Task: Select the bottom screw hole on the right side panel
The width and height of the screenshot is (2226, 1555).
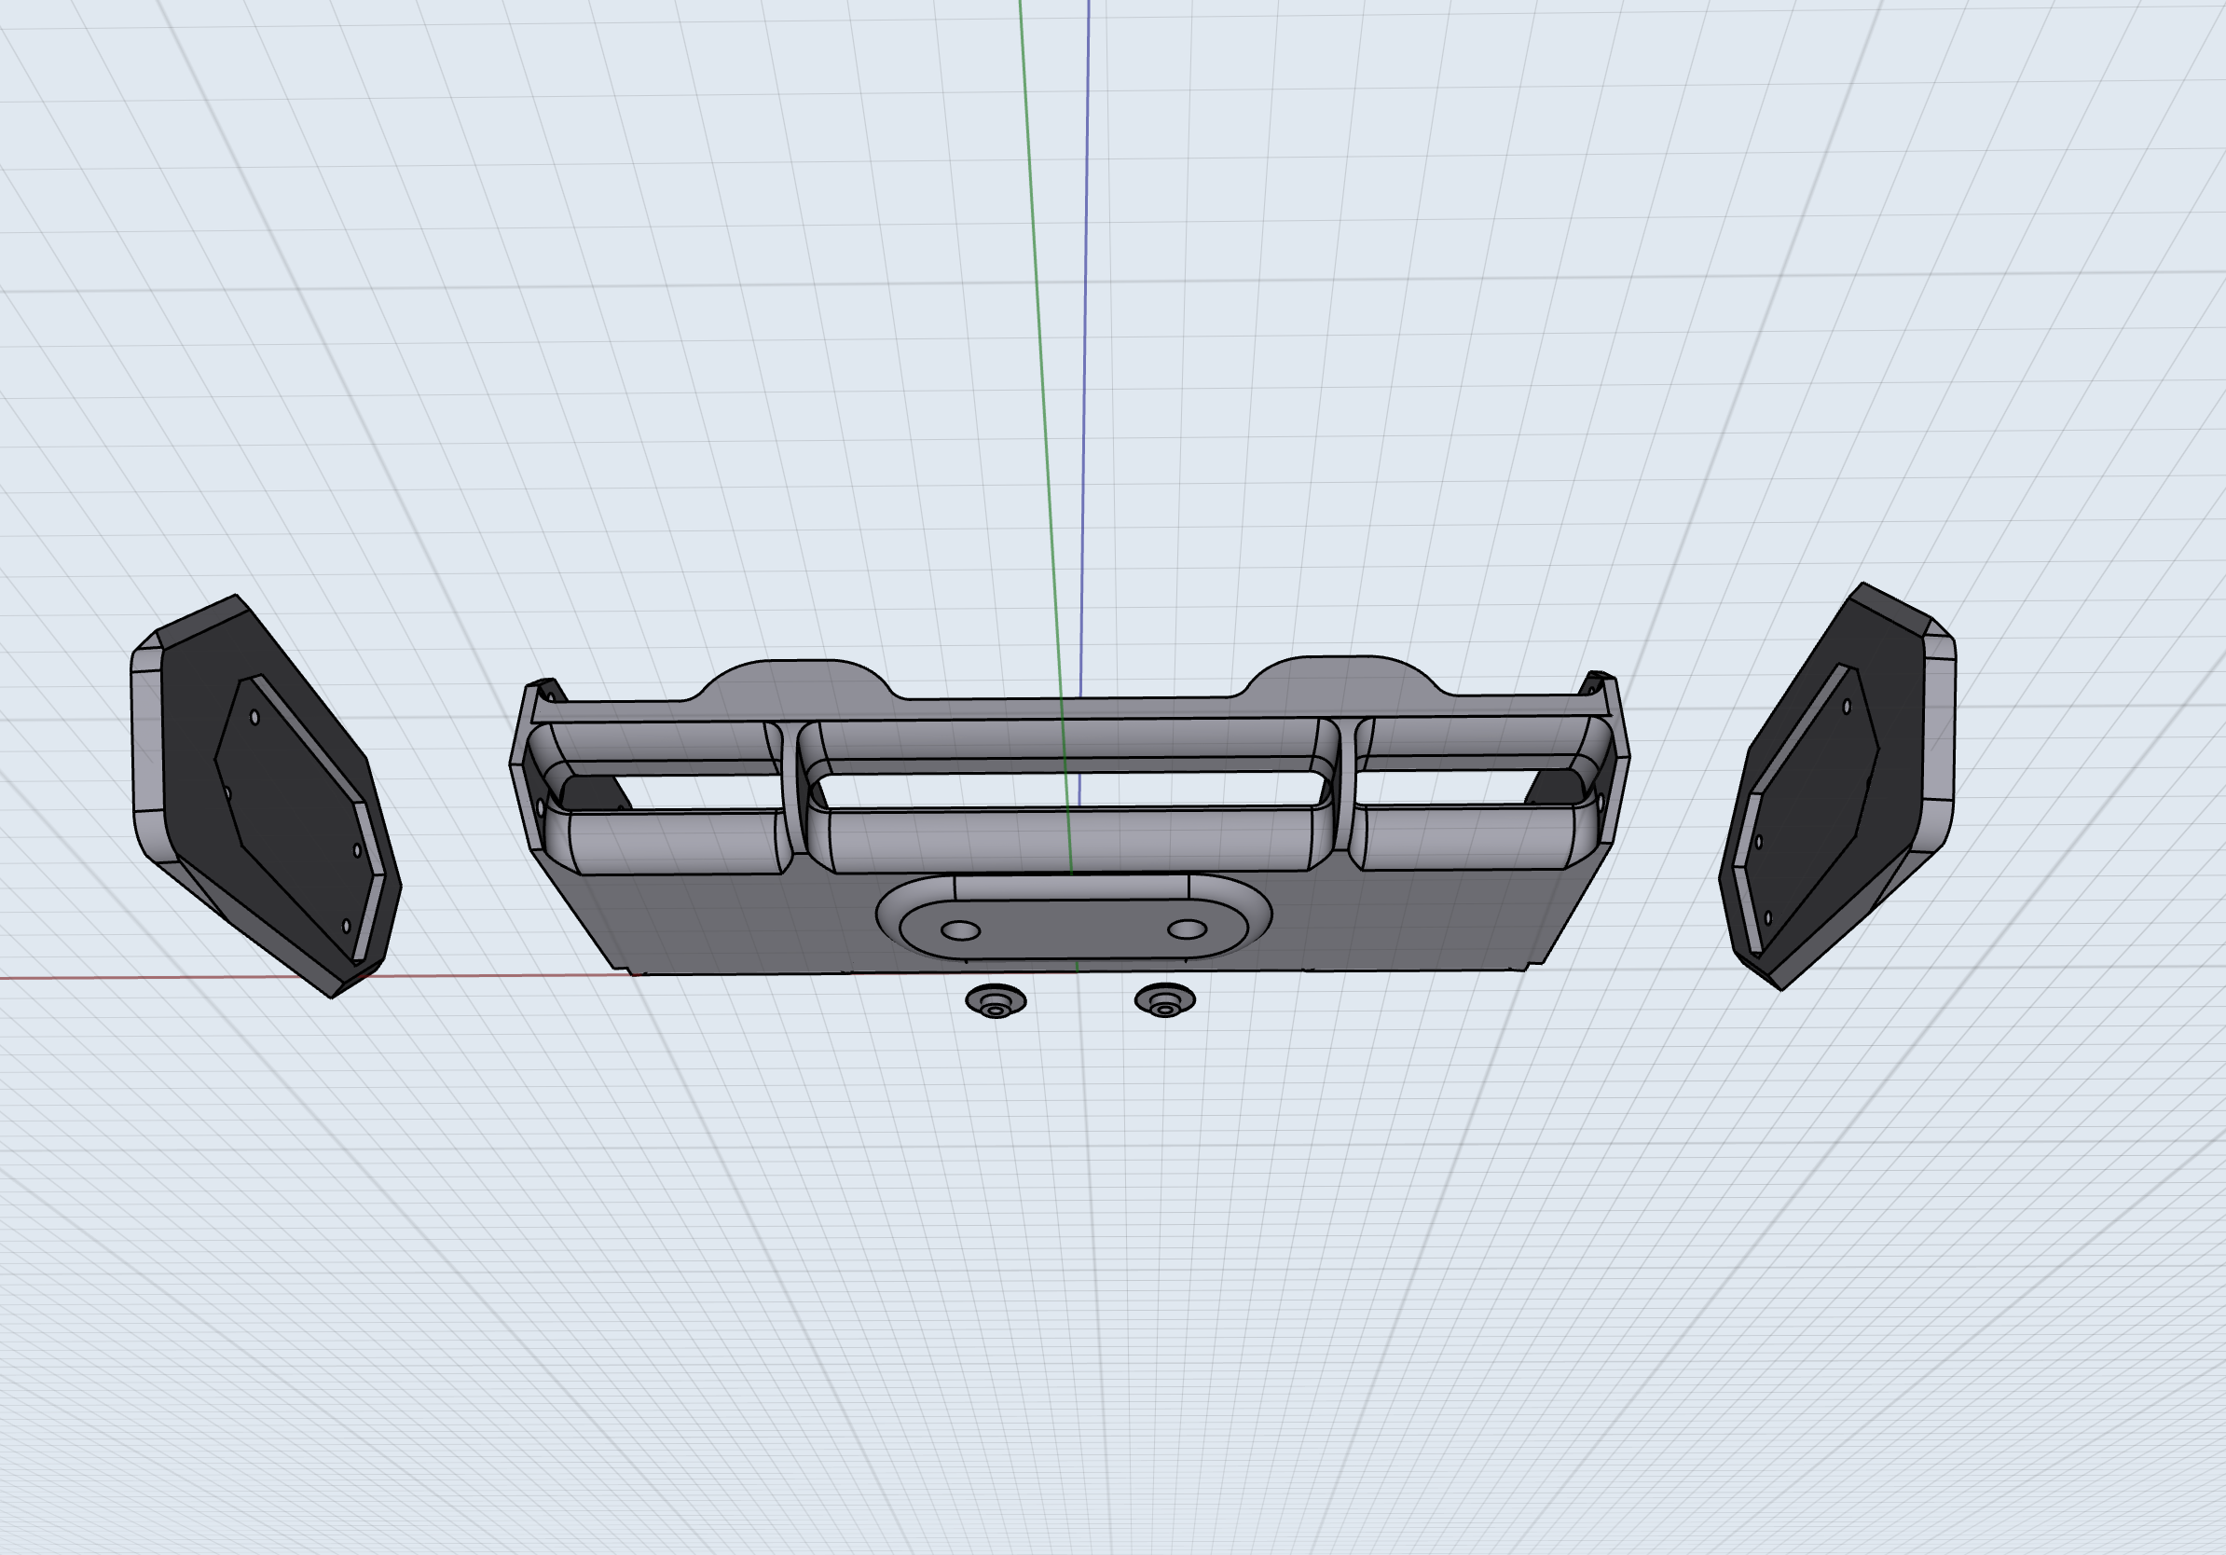Action: 1768,917
